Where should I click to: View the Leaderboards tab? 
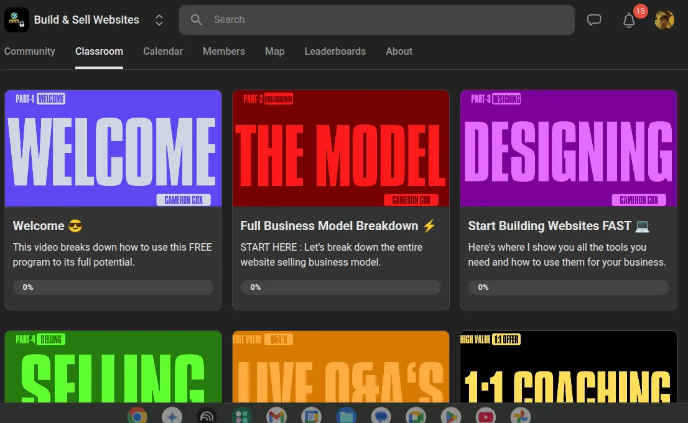pos(335,52)
